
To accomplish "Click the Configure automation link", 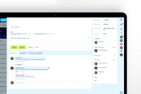I will [x=106, y=24].
